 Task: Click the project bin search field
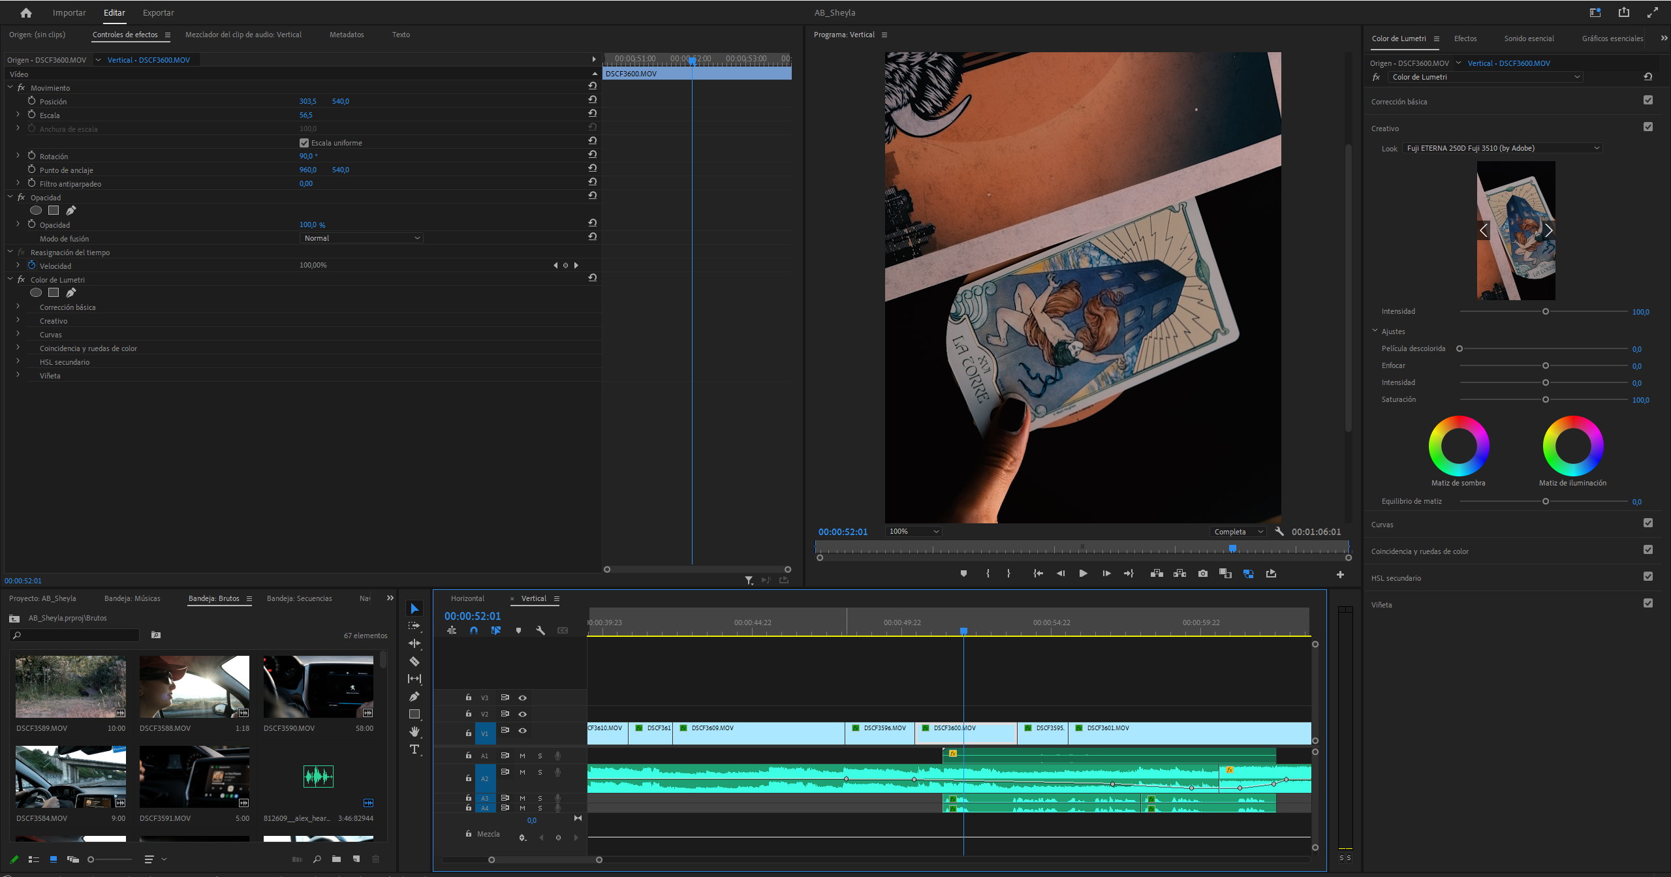tap(75, 635)
